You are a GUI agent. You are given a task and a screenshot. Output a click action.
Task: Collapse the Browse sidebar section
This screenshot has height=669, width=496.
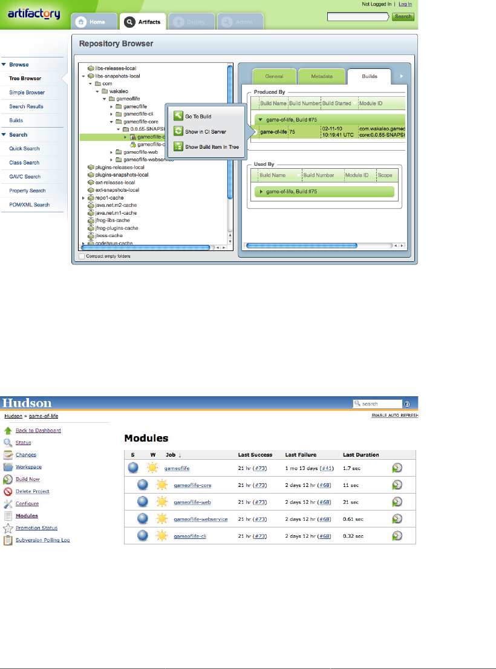4,65
